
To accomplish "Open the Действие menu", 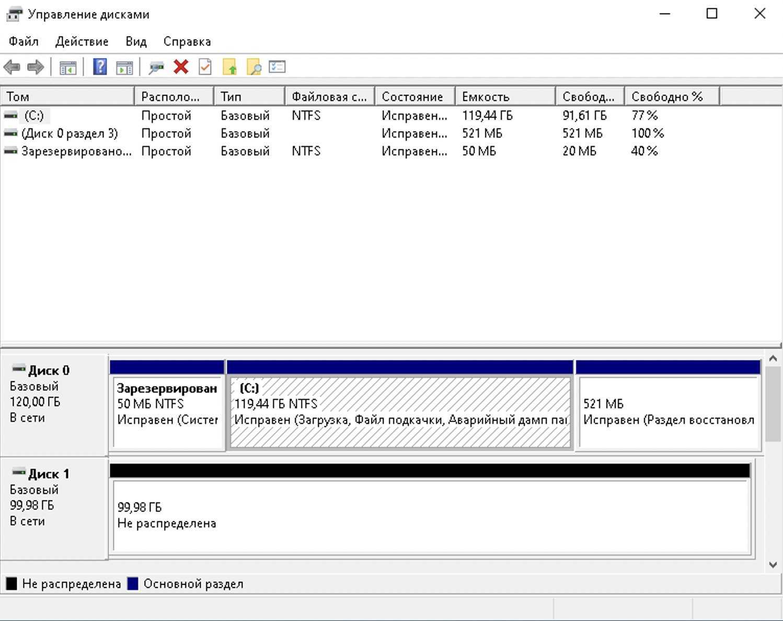I will pos(82,41).
